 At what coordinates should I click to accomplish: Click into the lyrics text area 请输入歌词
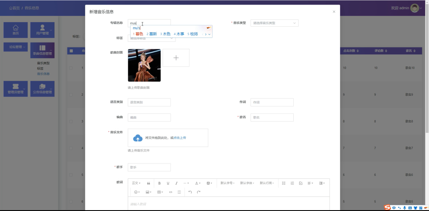tap(228, 204)
